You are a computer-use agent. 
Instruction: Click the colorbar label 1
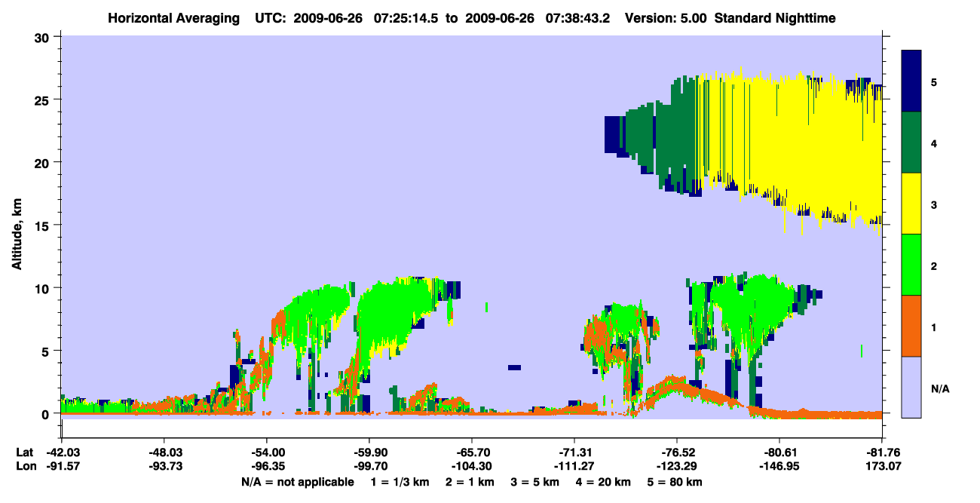[934, 327]
